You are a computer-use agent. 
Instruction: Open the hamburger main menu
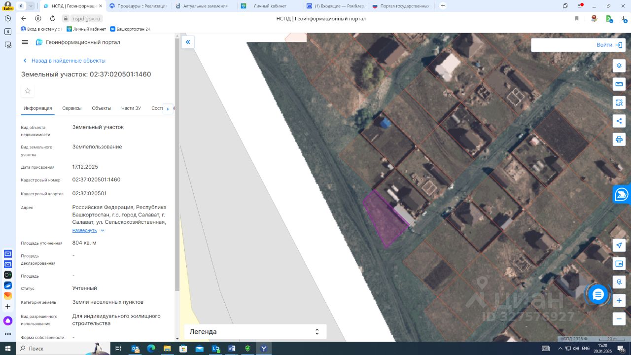tap(25, 42)
